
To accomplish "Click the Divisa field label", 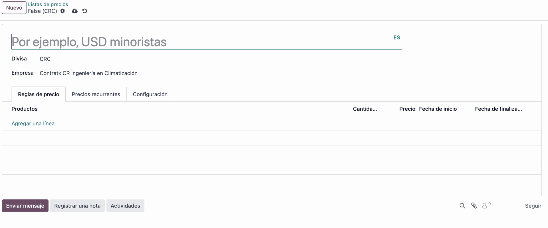I will [19, 59].
